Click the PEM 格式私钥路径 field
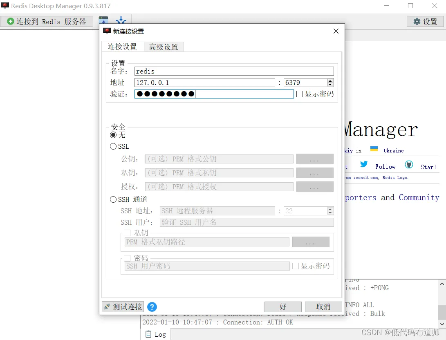This screenshot has width=446, height=340. 207,242
